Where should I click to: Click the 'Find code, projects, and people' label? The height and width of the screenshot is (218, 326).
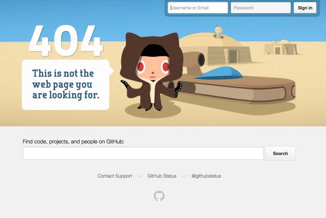click(73, 142)
